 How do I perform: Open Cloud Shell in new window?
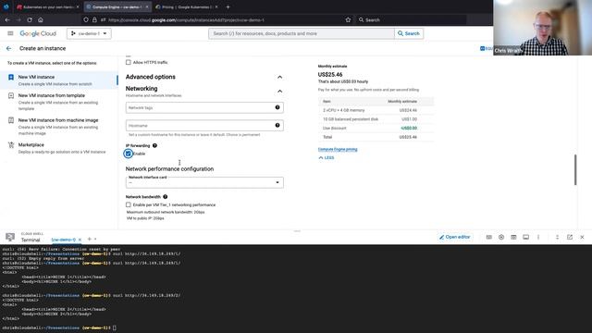pyautogui.click(x=570, y=237)
